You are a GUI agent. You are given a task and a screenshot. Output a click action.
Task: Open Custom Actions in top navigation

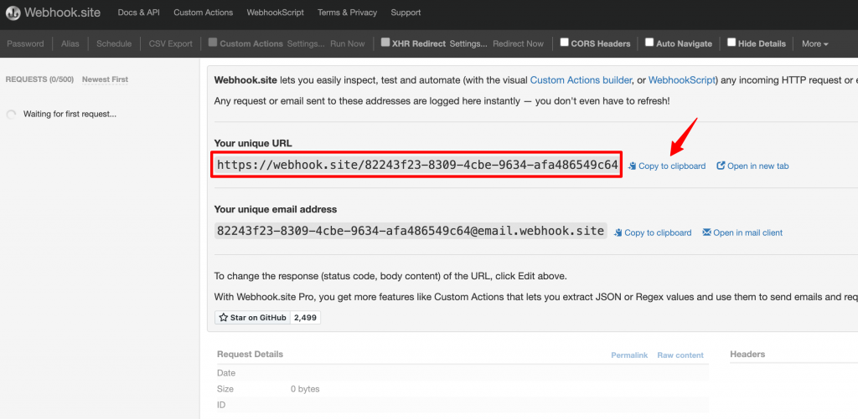pos(203,13)
